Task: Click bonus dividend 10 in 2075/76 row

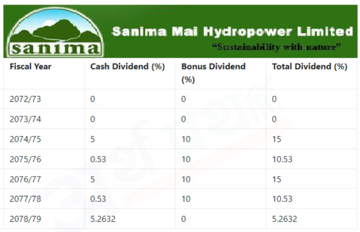Action: coord(186,159)
